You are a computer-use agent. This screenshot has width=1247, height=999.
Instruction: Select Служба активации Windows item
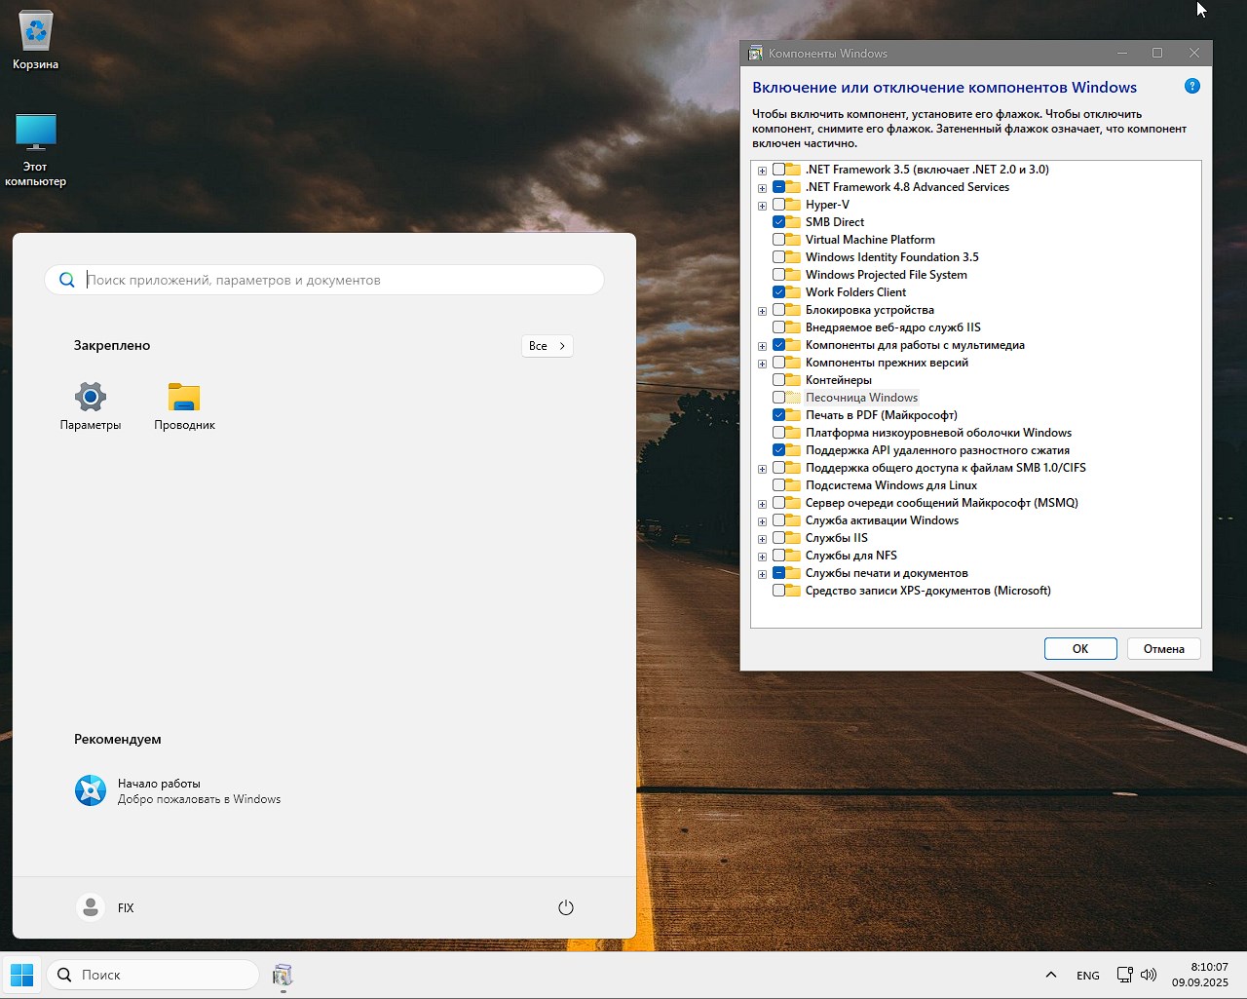882,520
